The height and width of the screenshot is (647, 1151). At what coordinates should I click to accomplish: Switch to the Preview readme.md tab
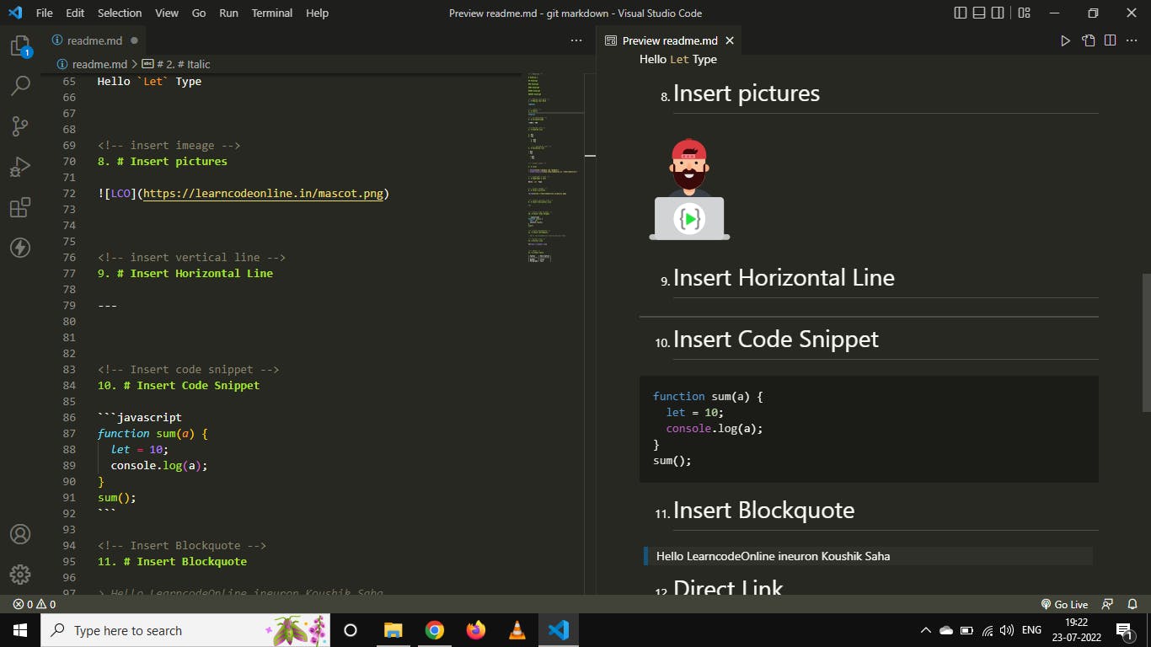pos(669,40)
